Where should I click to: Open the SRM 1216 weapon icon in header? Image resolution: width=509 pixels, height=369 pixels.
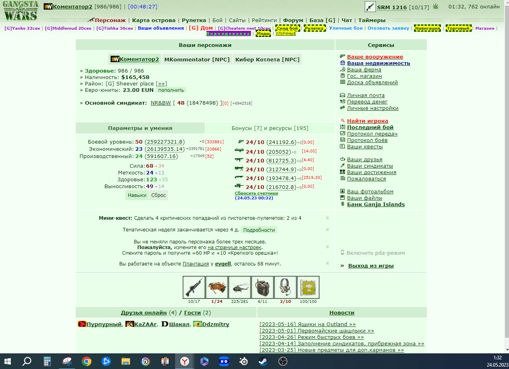click(x=370, y=7)
